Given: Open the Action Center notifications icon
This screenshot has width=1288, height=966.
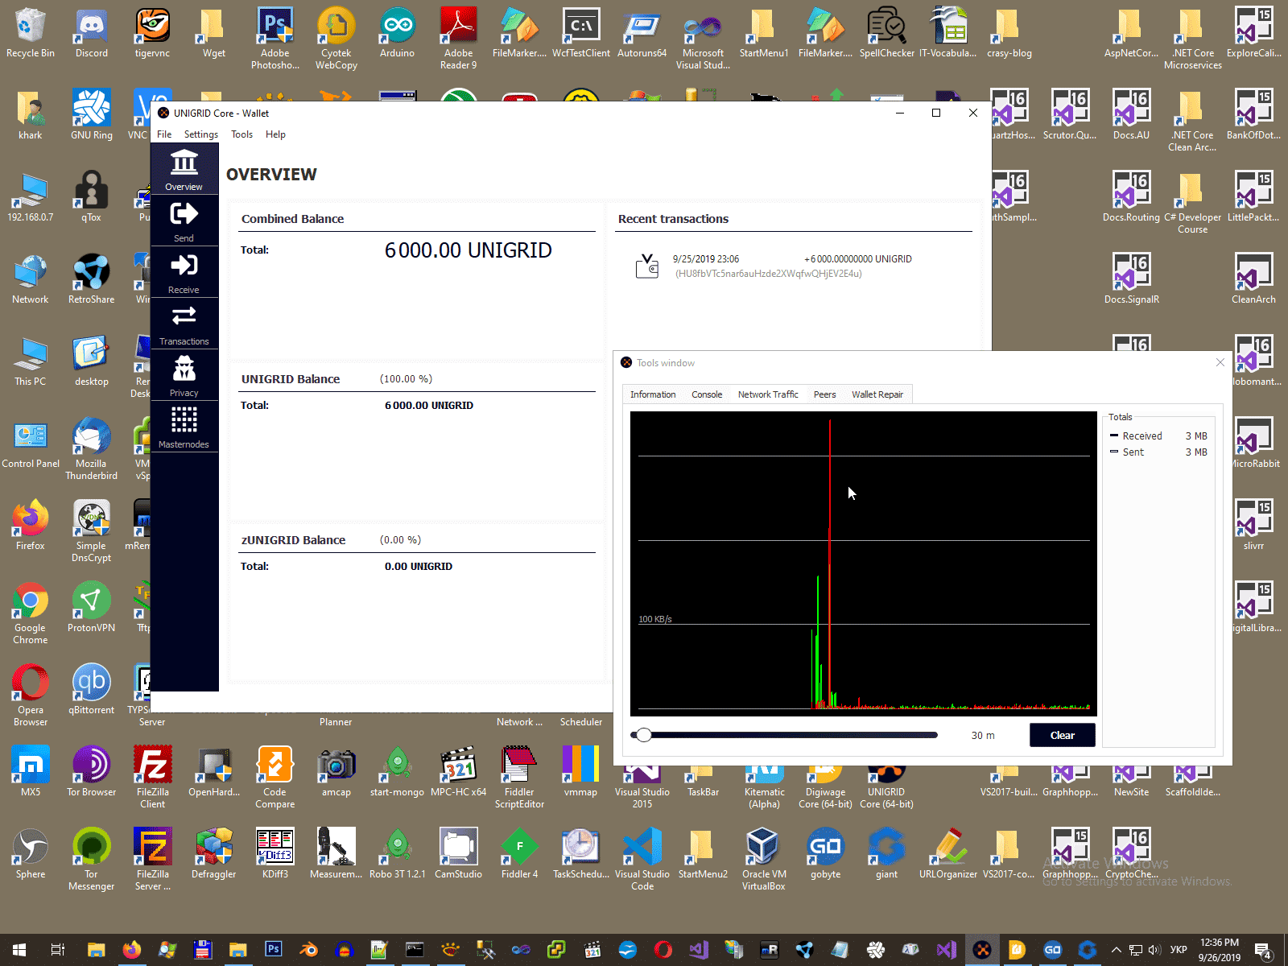Looking at the screenshot, I should click(x=1264, y=950).
